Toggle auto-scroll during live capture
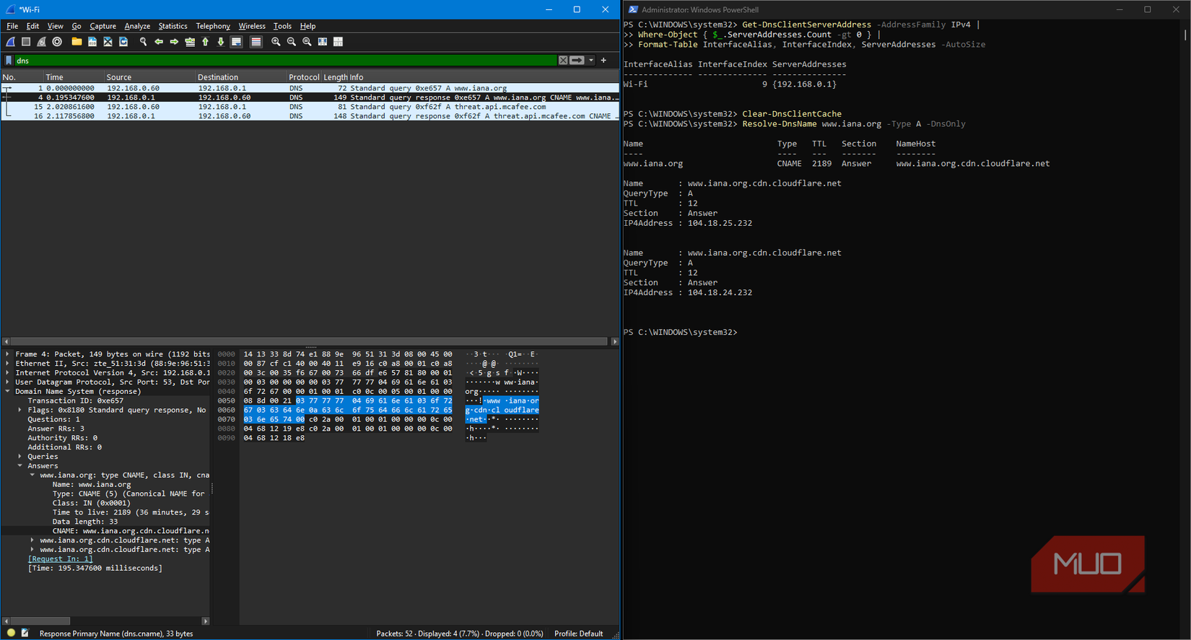 click(236, 42)
